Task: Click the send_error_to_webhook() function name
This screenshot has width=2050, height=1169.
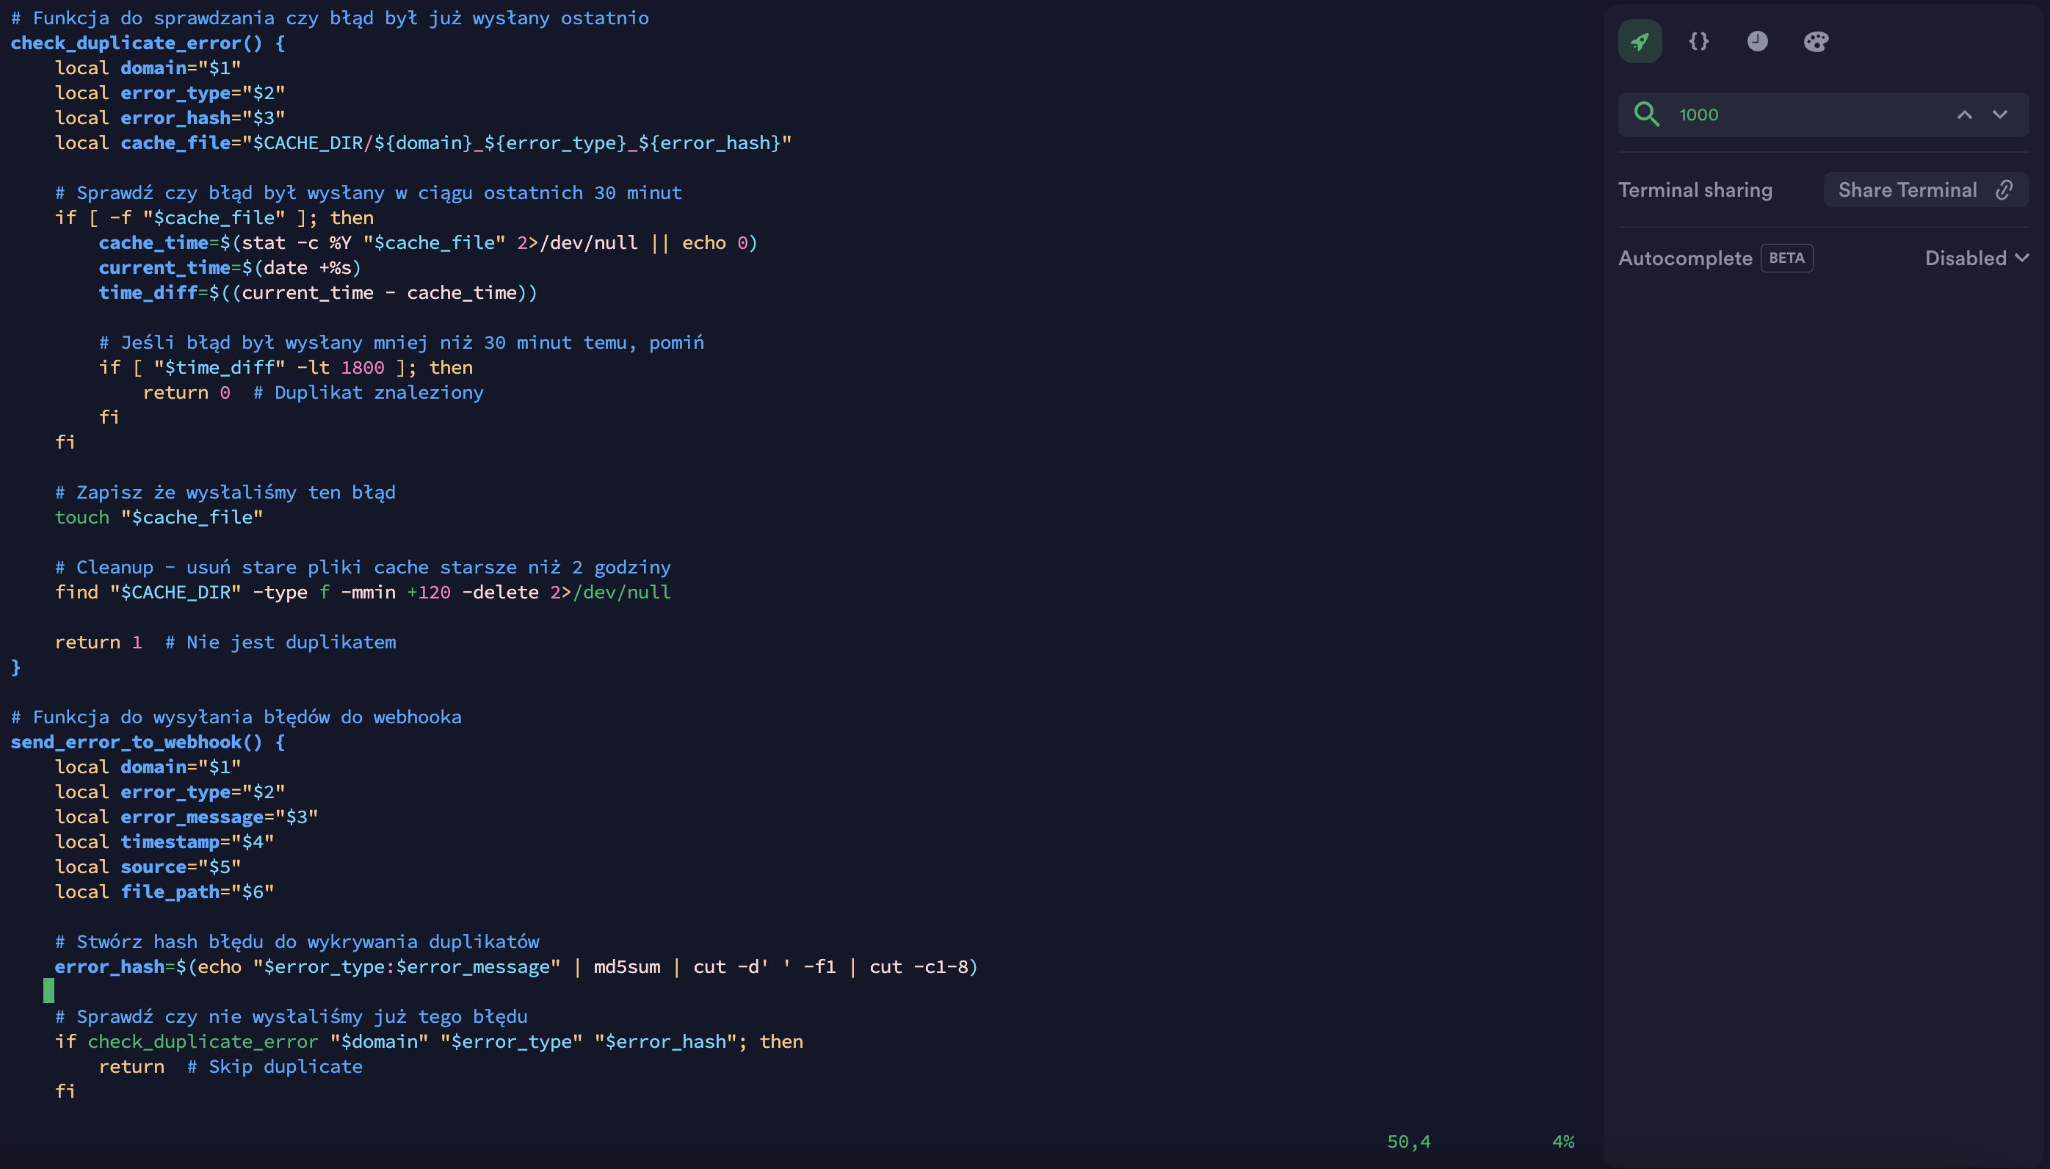Action: 137,741
